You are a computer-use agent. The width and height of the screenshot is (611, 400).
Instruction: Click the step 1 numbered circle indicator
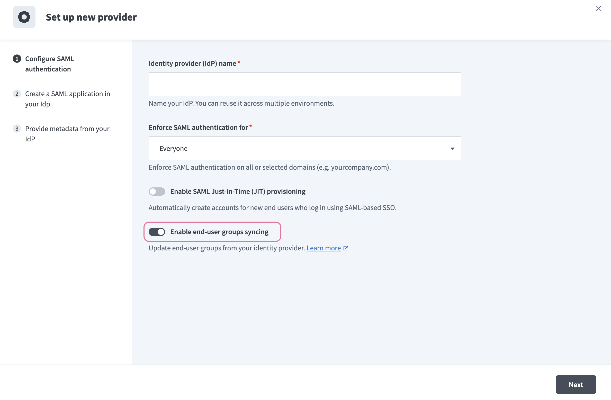pyautogui.click(x=17, y=59)
